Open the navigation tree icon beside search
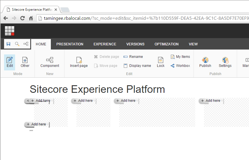The width and height of the screenshot is (249, 160). point(26,44)
